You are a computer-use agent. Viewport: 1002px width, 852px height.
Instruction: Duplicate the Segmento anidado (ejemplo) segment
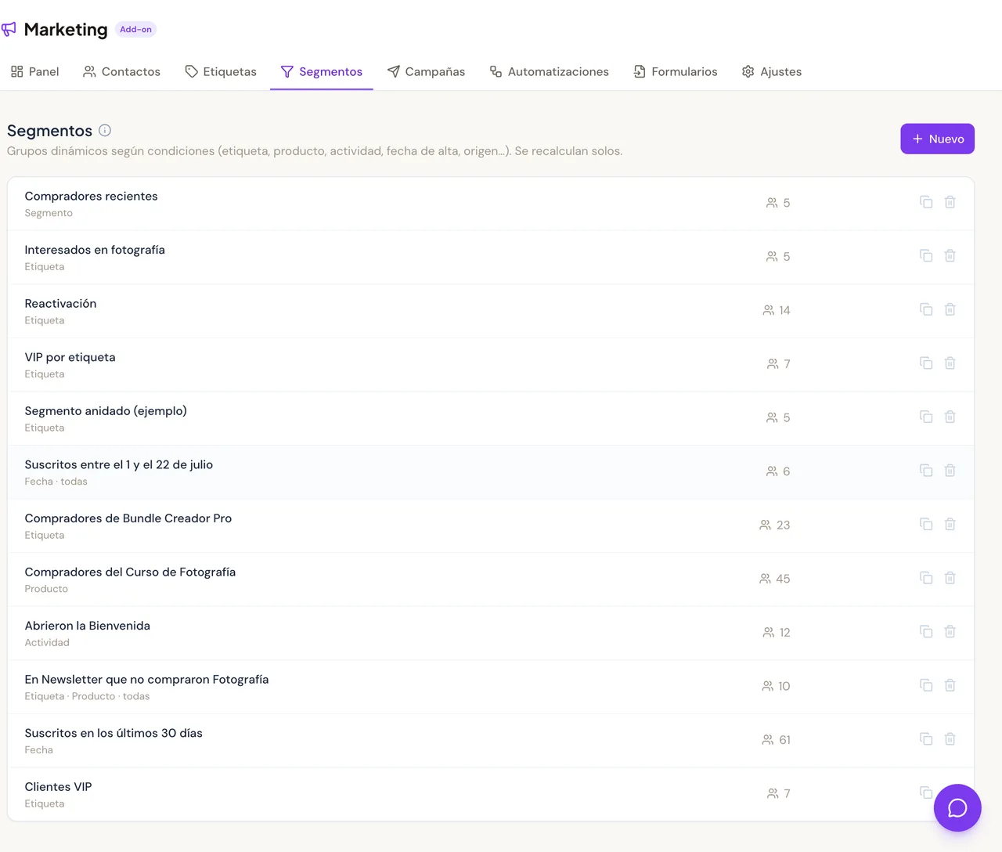pos(926,417)
